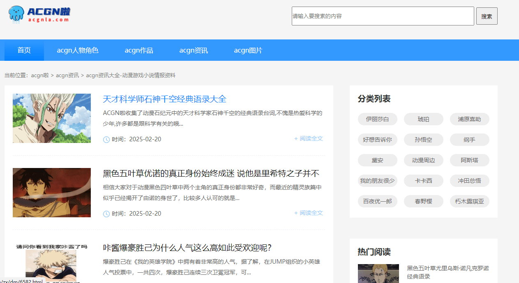
Task: Click breadcrumb text acgn资讯大全-动漫游戏小说情报资料
Action: [x=131, y=75]
